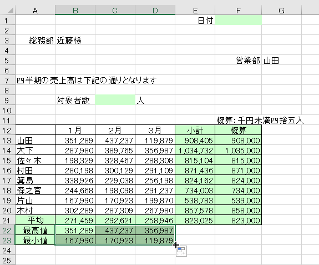Click the 山田 cell in row 5
The image size is (319, 265).
tap(282, 60)
